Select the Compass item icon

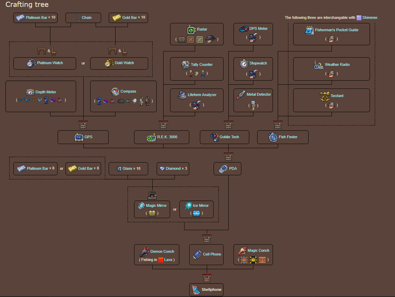(115, 92)
